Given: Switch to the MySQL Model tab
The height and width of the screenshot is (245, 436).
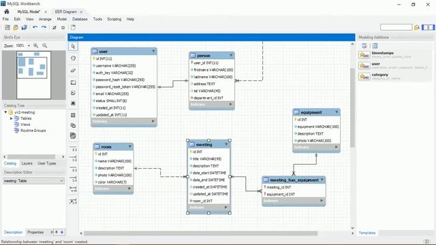Looking at the screenshot, I should click(x=29, y=12).
